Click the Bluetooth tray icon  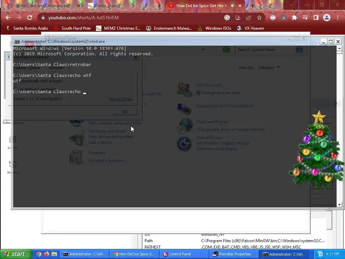[320, 254]
